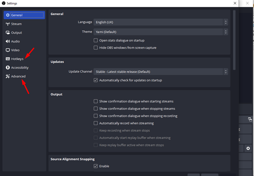Open the Update Channel dropdown
This screenshot has height=176, width=254.
[161, 72]
